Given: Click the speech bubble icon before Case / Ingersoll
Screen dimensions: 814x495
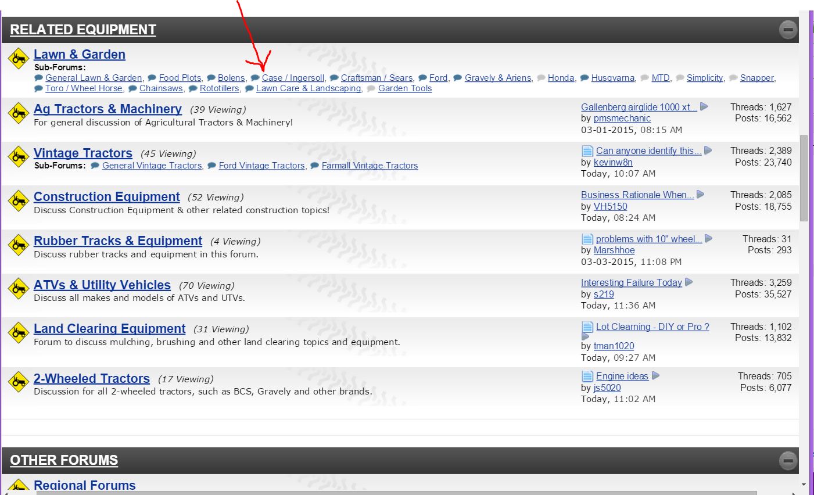Looking at the screenshot, I should (x=254, y=78).
